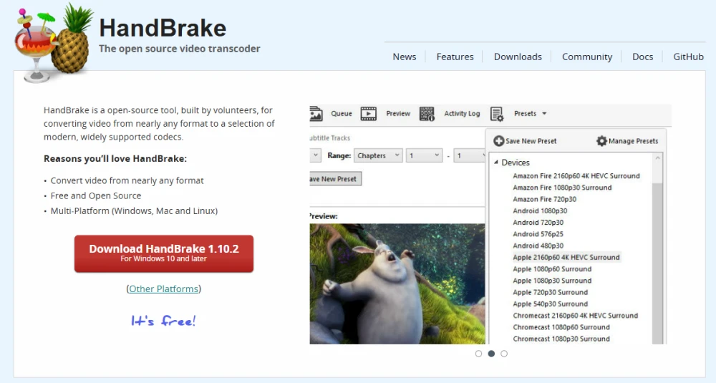
Task: Click 'Multi-Platform (Windows, Mac and Linux)' bullet
Action: 135,211
